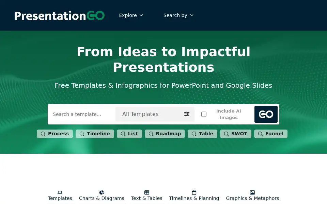This screenshot has height=204, width=327.
Task: Enable the Include AI Images checkbox
Action: click(x=204, y=114)
